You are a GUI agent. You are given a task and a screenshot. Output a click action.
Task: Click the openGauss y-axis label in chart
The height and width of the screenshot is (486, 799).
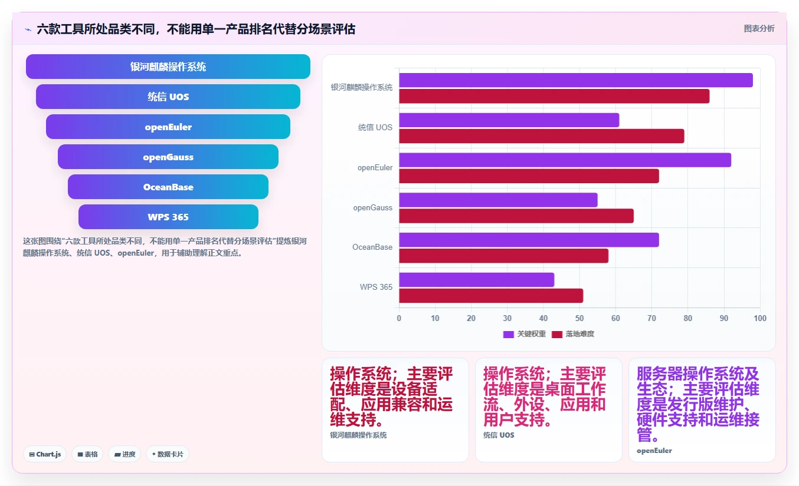(x=373, y=207)
